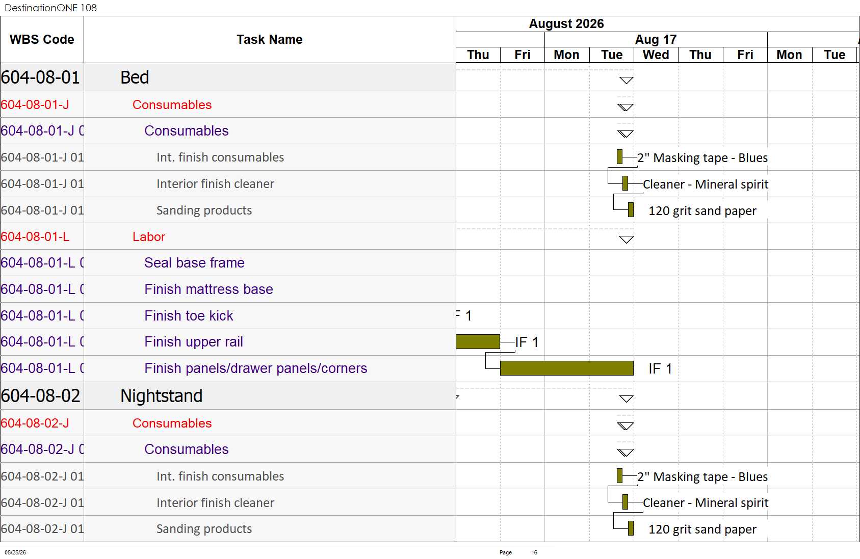Click the Wed day column header
Viewport: 860px width, 559px height.
click(656, 55)
